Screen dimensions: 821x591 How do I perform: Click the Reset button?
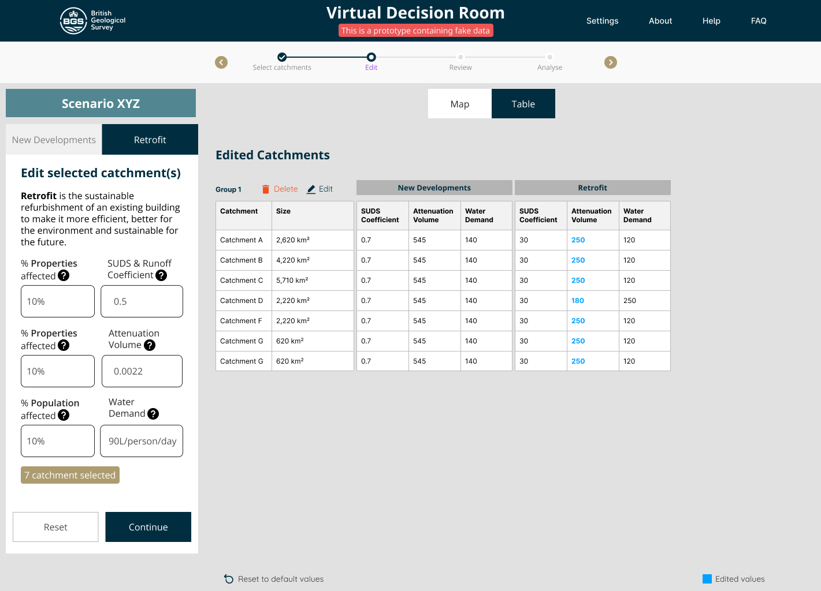point(55,527)
